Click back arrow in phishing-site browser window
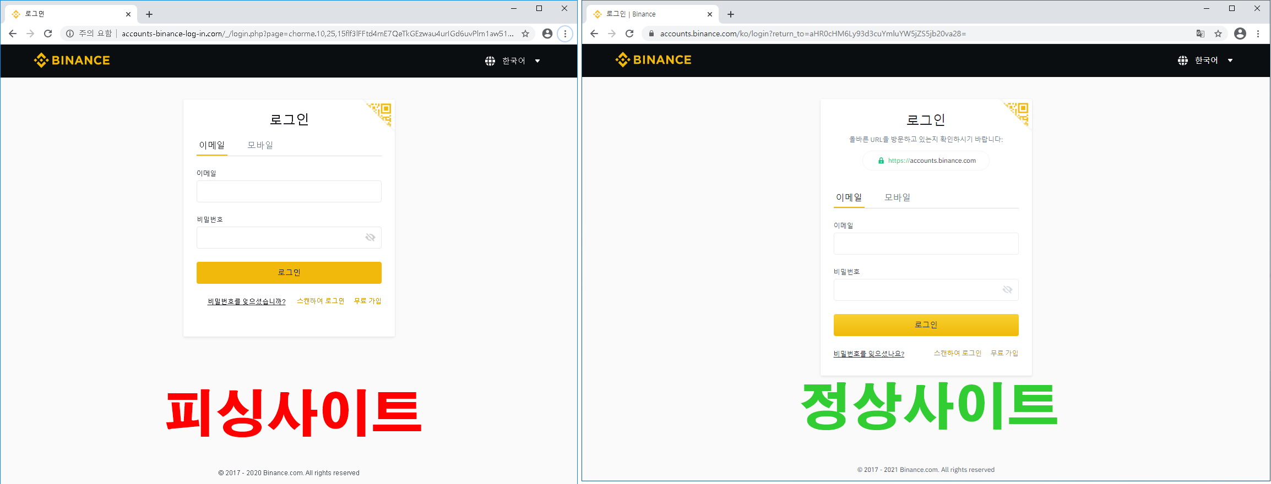The image size is (1271, 484). pos(13,34)
